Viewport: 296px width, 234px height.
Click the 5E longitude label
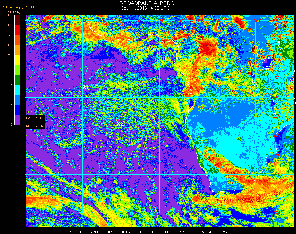pyautogui.click(x=162, y=21)
